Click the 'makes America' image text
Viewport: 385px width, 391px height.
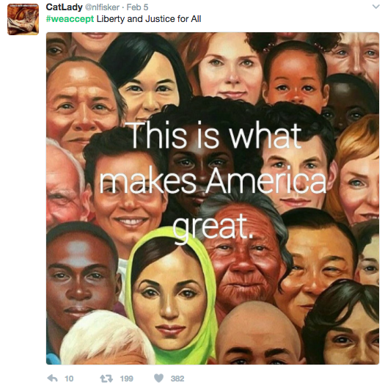click(x=213, y=180)
